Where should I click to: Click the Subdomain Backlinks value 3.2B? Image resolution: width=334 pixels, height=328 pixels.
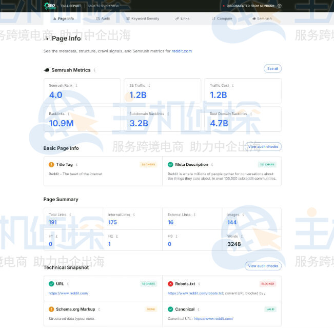[x=139, y=123]
